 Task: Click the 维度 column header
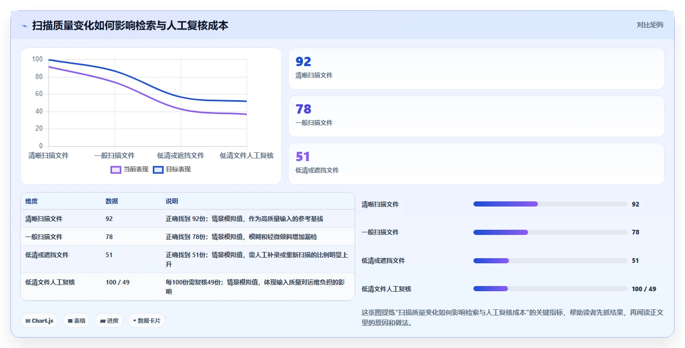tap(31, 201)
